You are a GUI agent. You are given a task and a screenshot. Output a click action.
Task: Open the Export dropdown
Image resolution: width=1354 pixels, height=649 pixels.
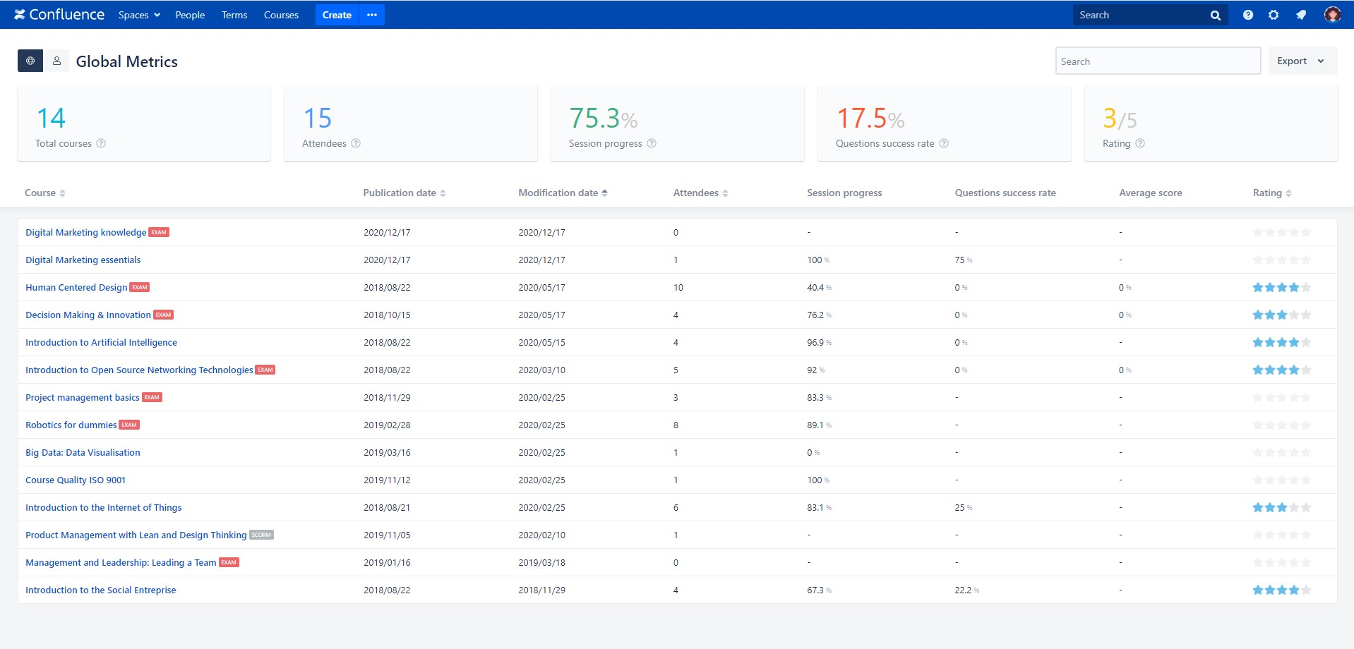coord(1302,61)
